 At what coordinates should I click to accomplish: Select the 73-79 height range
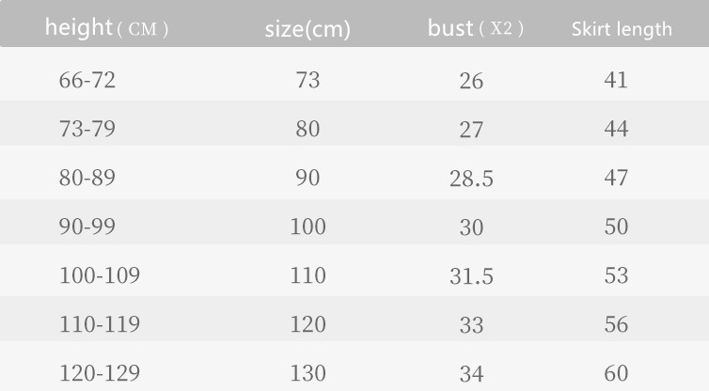(x=87, y=129)
